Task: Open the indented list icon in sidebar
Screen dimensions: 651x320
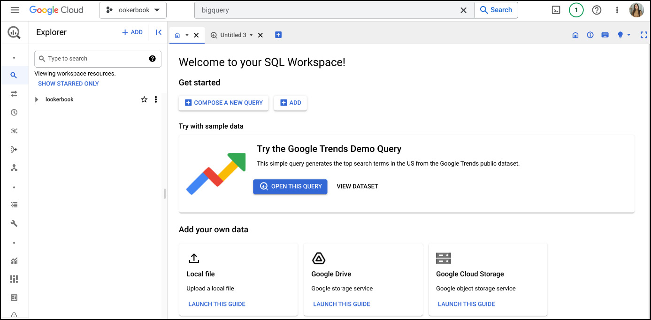Action: (14, 205)
